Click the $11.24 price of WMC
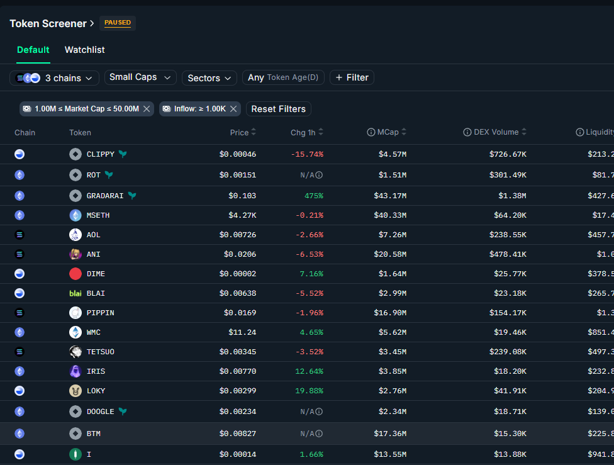Screen dimensions: 614x465 point(242,332)
